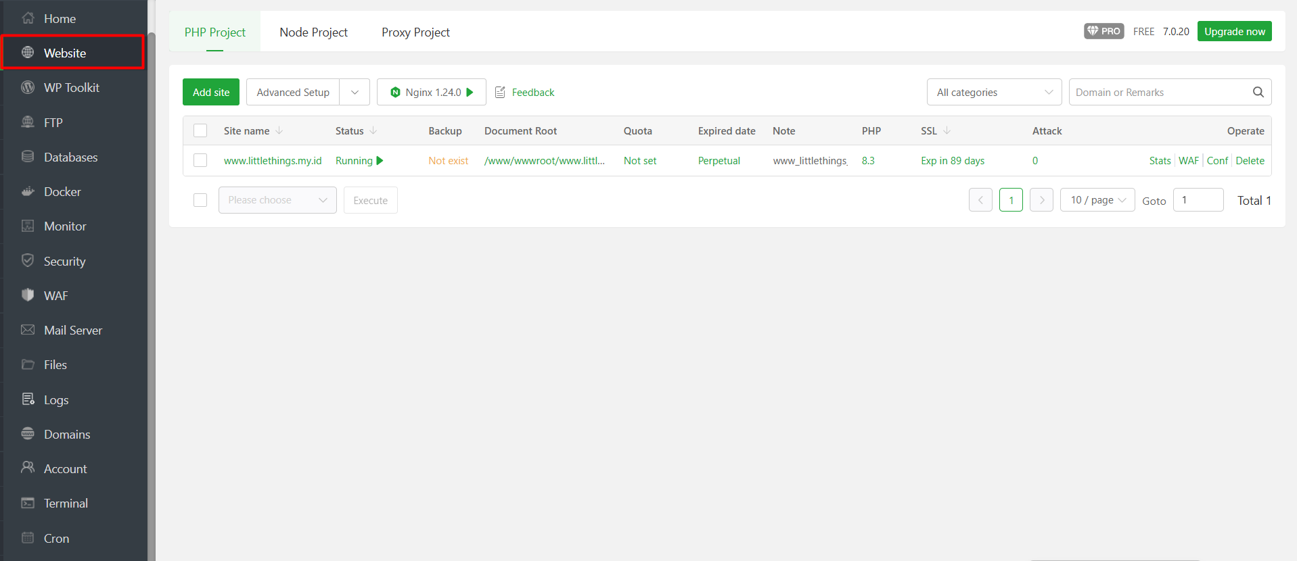Click the Databases stack icon

pos(28,157)
